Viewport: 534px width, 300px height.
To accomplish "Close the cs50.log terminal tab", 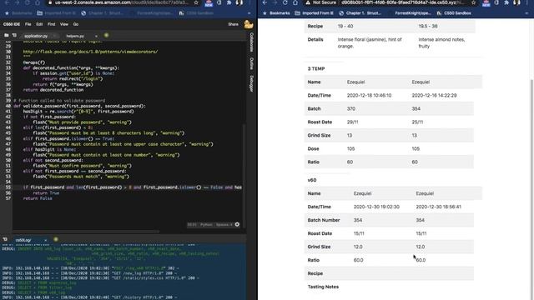I will point(46,240).
